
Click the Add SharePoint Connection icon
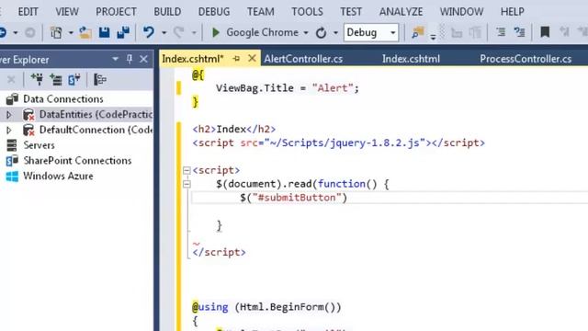(x=73, y=79)
